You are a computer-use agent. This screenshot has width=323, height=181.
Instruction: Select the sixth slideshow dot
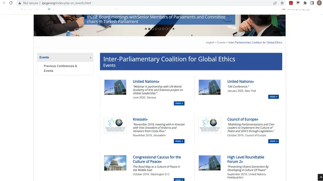click(x=163, y=29)
